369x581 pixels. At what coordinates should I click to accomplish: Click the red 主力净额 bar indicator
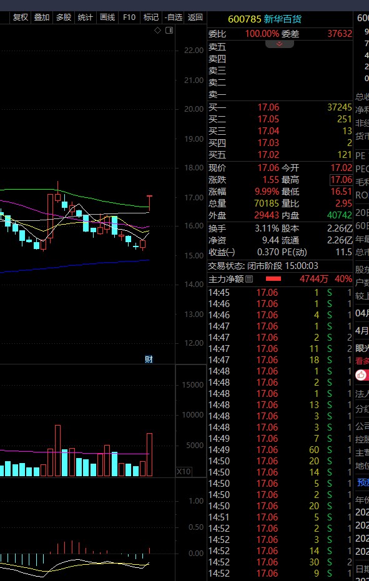[273, 278]
